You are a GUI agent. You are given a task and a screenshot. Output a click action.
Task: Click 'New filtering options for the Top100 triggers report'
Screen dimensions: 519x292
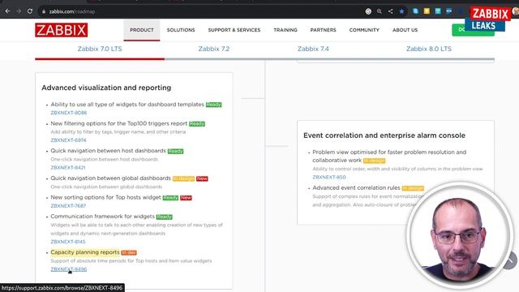[x=119, y=123]
